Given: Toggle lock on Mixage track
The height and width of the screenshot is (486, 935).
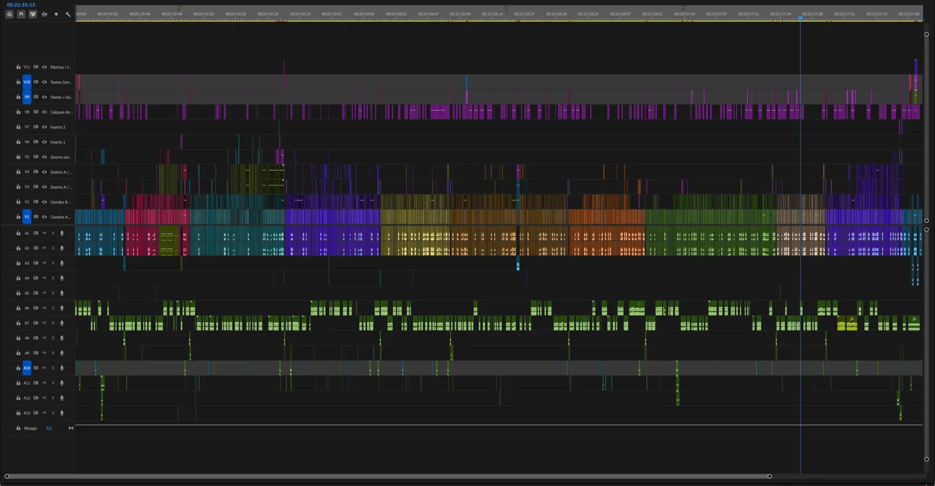Looking at the screenshot, I should pos(18,428).
